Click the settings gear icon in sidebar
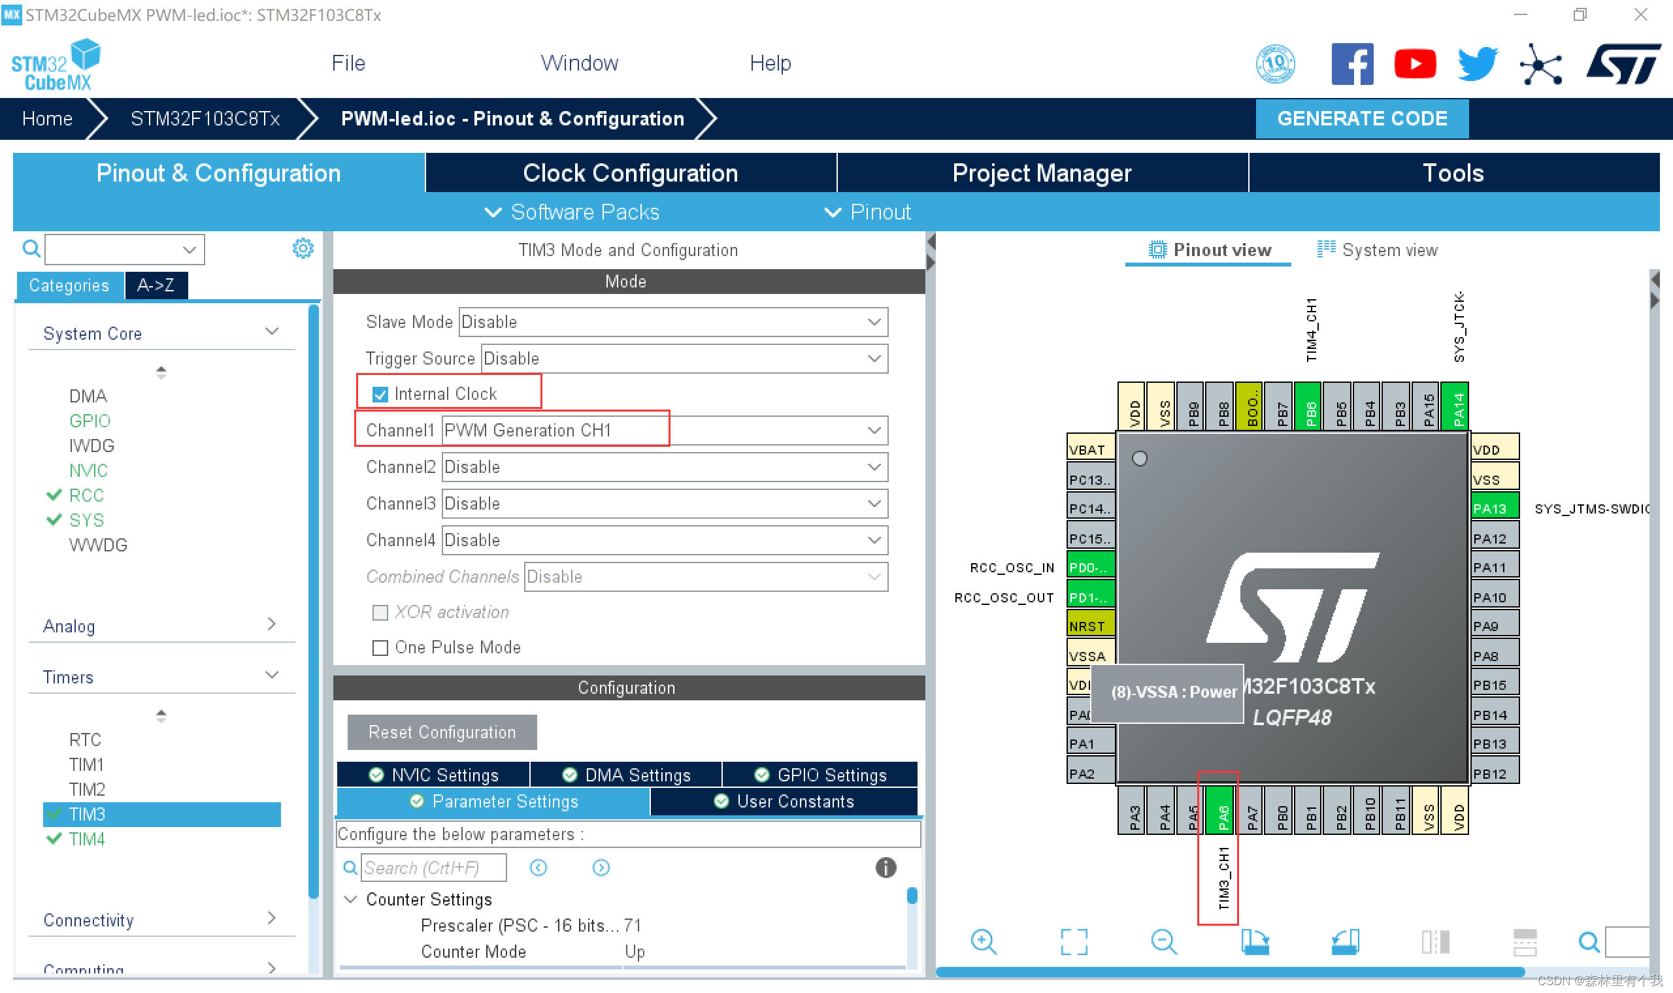The image size is (1673, 993). 303,250
